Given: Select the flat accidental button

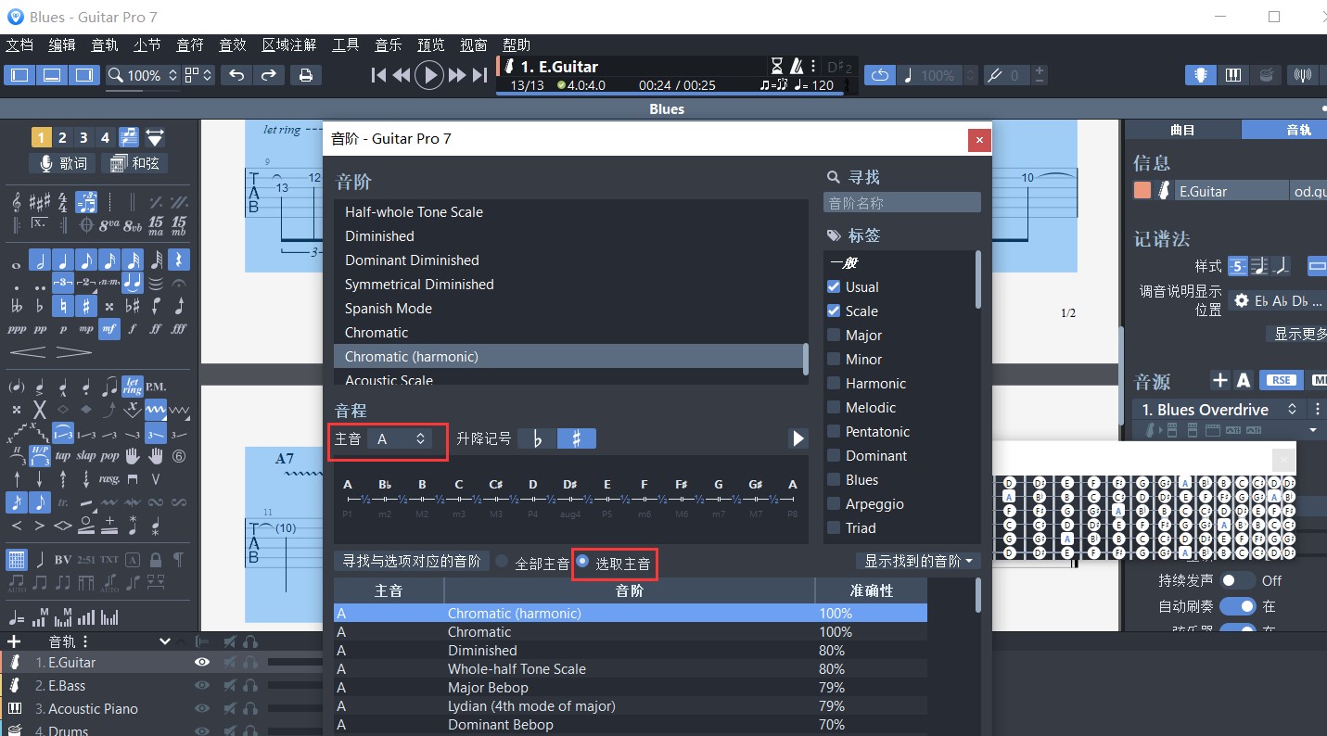Looking at the screenshot, I should point(538,438).
